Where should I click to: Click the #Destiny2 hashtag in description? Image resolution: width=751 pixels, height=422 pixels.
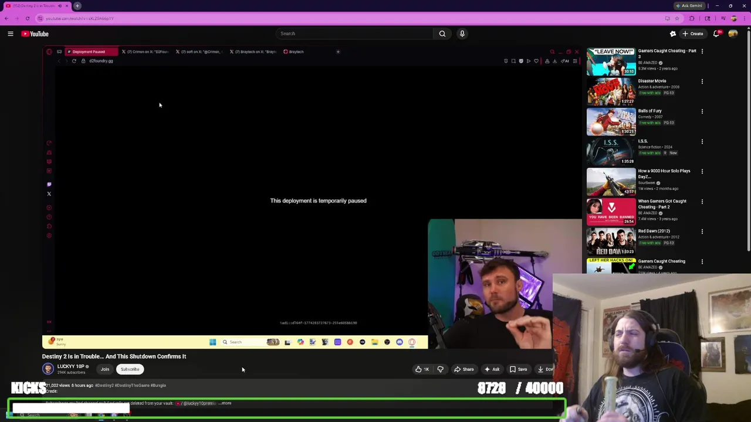pyautogui.click(x=103, y=386)
